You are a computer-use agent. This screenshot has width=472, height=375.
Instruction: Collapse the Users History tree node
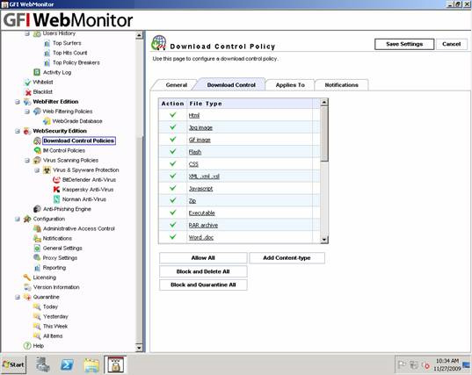click(27, 33)
